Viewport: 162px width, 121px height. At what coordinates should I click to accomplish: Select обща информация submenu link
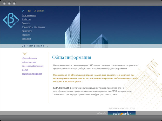29,58
